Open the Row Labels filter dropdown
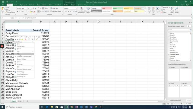This screenshot has width=193, height=109. 31,31
